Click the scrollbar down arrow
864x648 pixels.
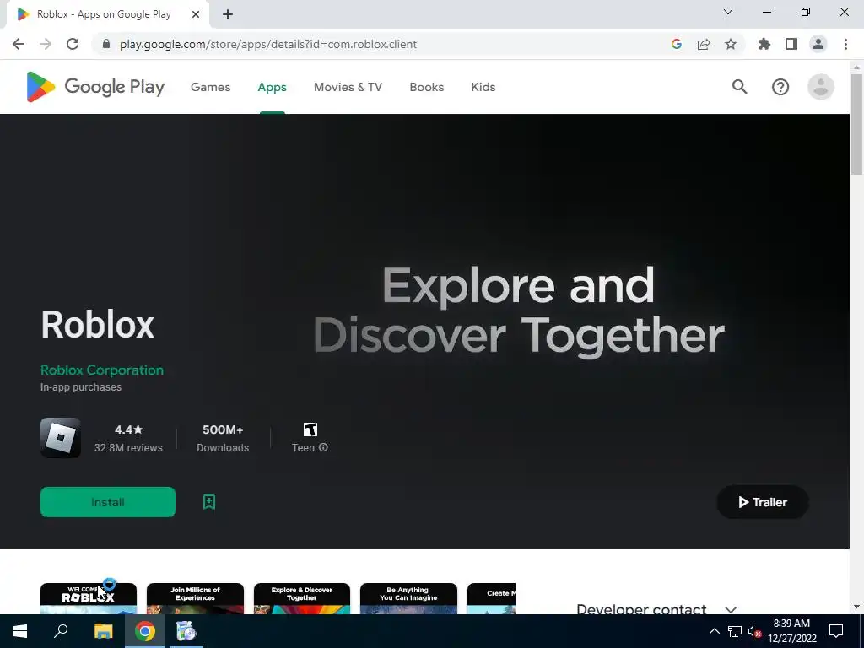point(856,607)
